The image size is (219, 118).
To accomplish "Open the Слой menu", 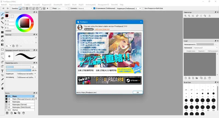I will point(27,5).
